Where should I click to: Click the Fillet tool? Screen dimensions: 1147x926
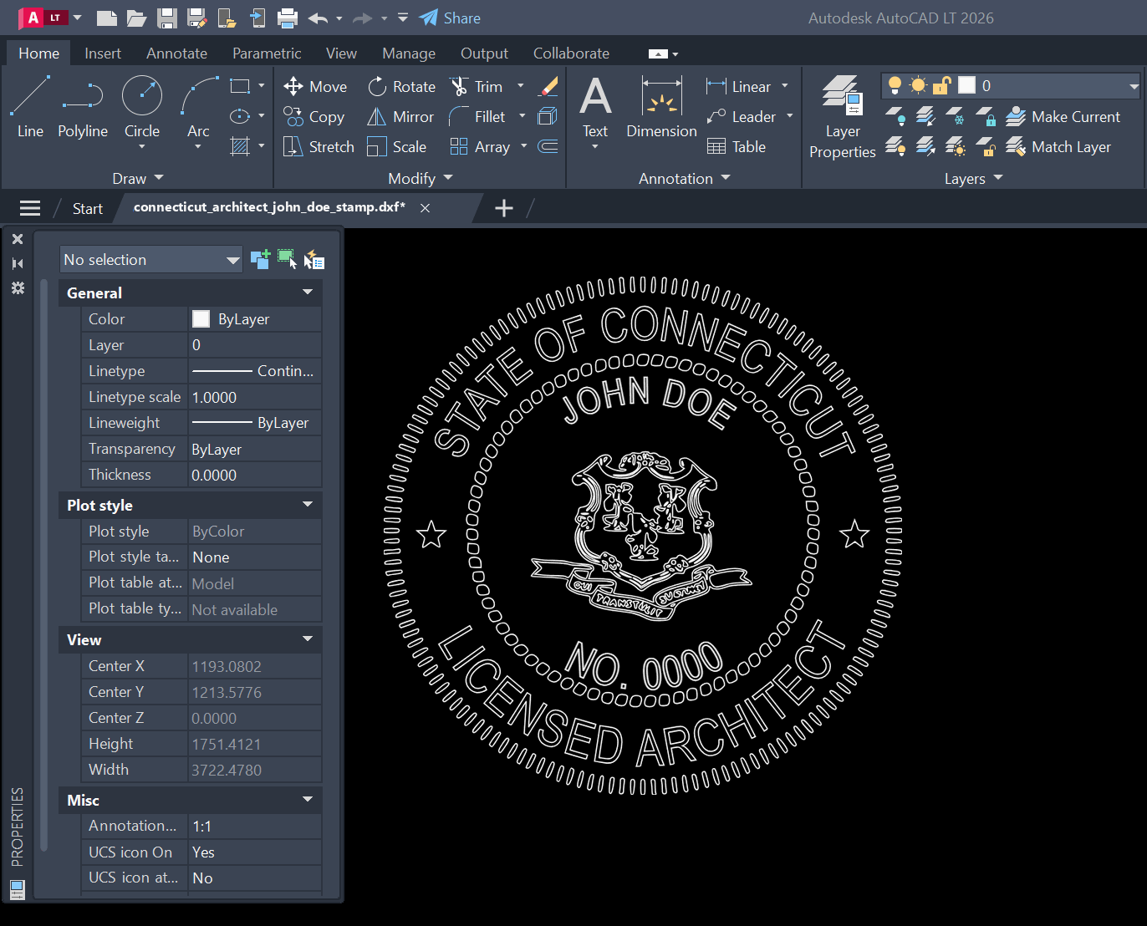coord(477,116)
